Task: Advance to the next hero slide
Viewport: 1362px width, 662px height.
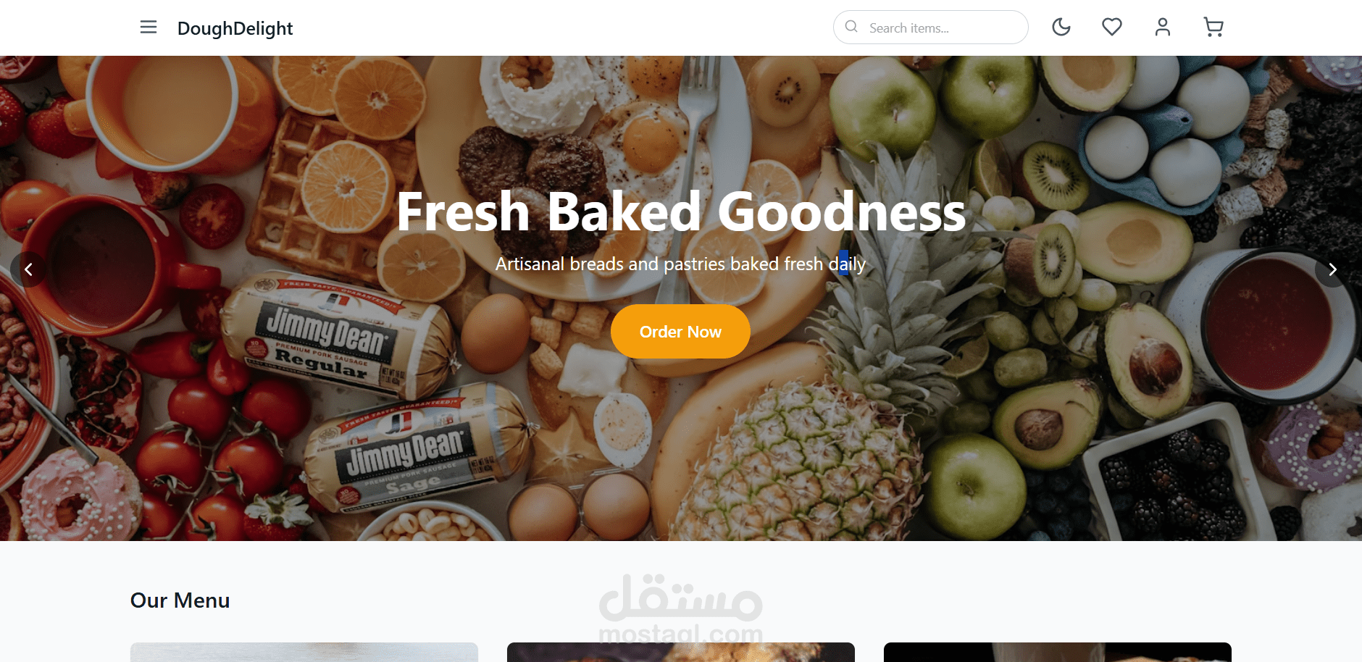Action: (1332, 269)
